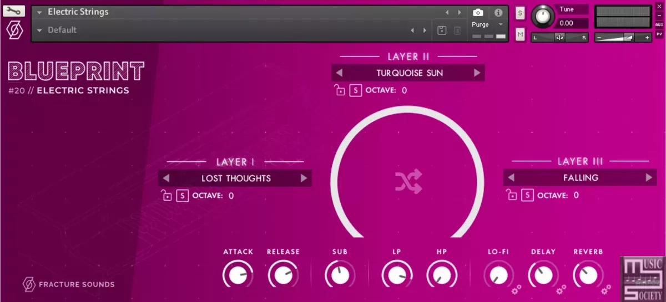Take a snapshot with the camera icon
The image size is (666, 302).
pyautogui.click(x=478, y=12)
